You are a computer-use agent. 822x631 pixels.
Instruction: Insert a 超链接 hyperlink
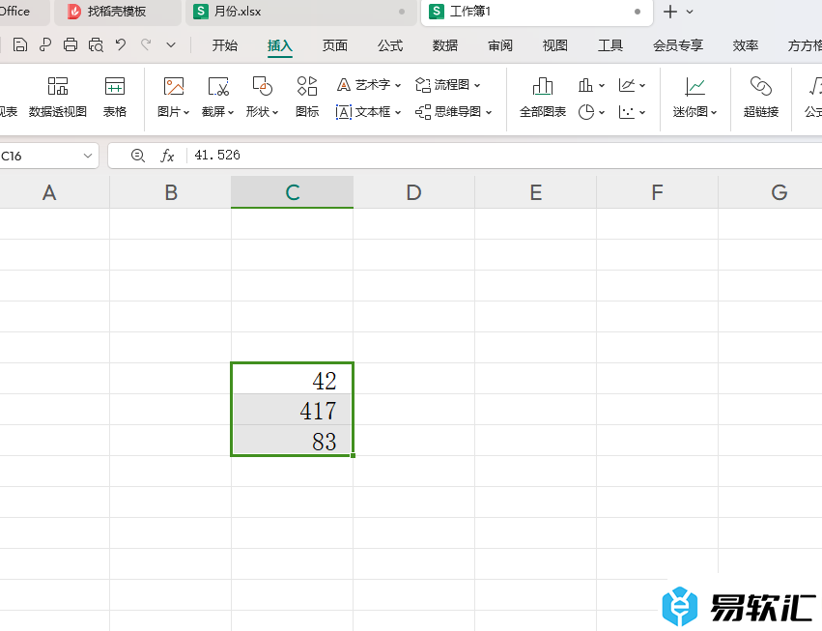(761, 98)
